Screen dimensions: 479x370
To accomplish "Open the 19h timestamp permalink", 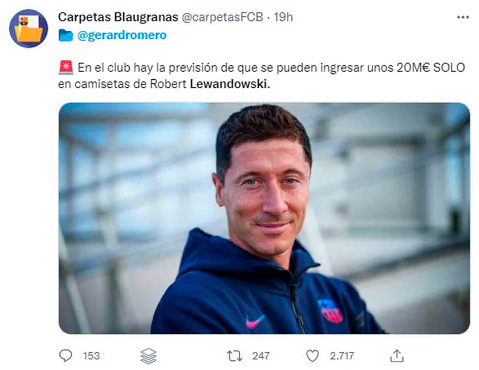I will click(283, 17).
